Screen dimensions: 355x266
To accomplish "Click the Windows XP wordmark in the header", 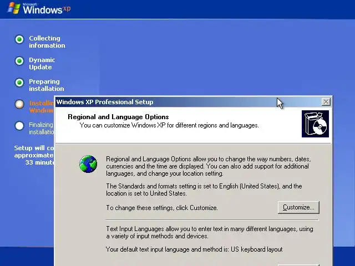I will click(x=47, y=9).
